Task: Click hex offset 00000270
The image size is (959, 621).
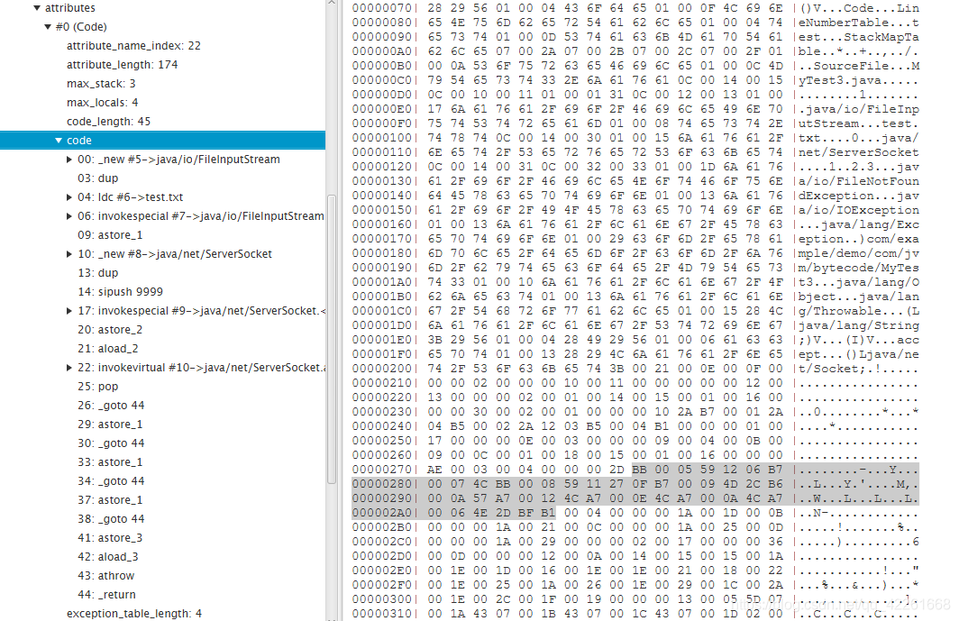Action: [381, 470]
